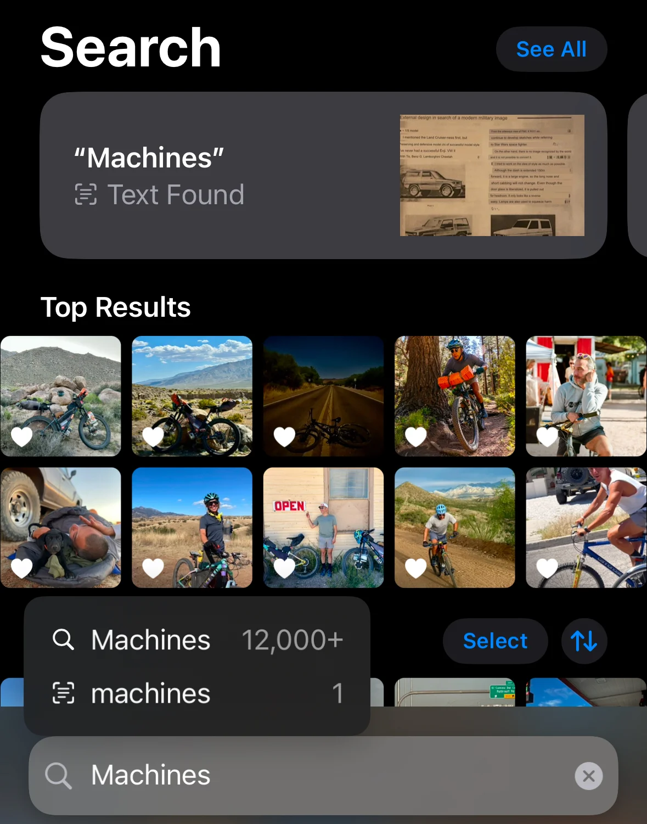647x824 pixels.
Task: Open photo of man on phone
Action: tap(586, 396)
